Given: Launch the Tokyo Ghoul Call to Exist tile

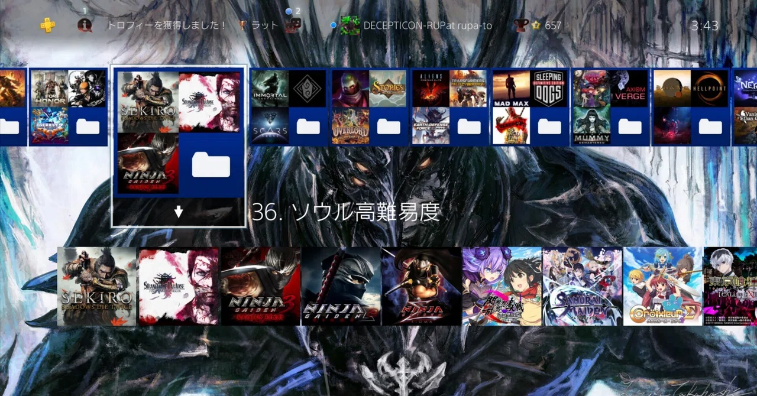Looking at the screenshot, I should click(730, 286).
